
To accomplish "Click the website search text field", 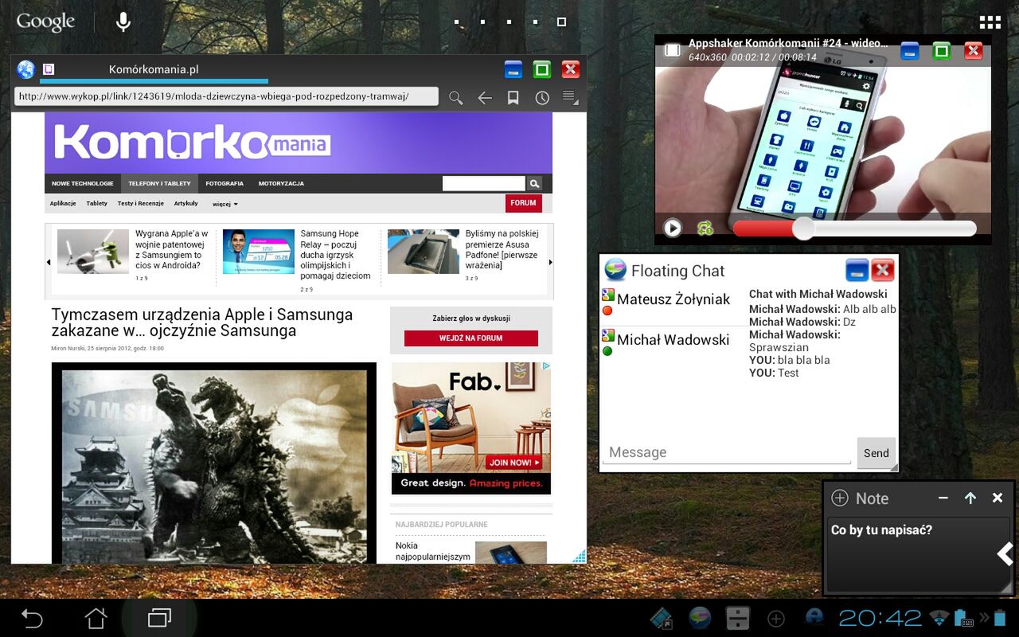I will pos(484,183).
